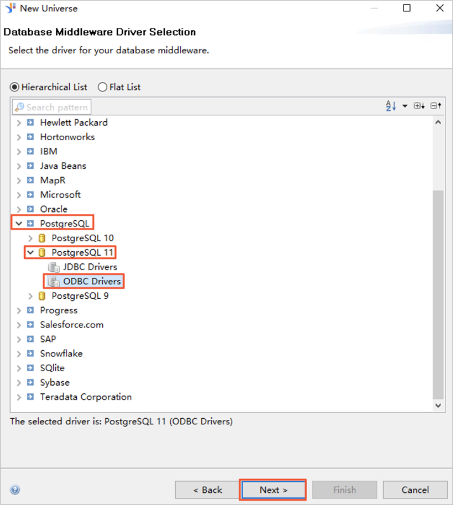
Task: Click the Search pattern input field
Action: 51,107
